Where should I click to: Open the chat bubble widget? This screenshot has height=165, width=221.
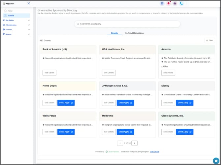(216, 160)
